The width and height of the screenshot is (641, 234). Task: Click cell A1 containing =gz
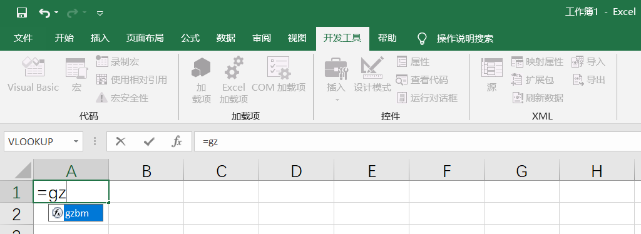click(71, 191)
